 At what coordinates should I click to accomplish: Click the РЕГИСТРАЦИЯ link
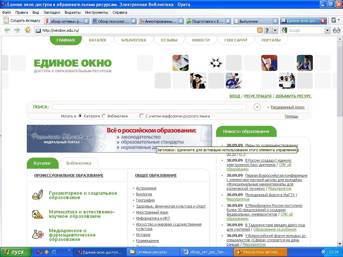[x=258, y=96]
